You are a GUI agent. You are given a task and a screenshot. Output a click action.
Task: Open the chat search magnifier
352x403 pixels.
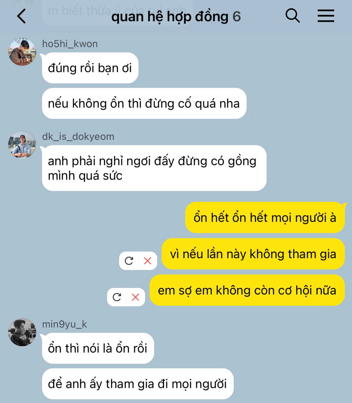[292, 16]
